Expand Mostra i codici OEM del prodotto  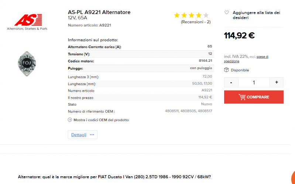pyautogui.click(x=101, y=120)
